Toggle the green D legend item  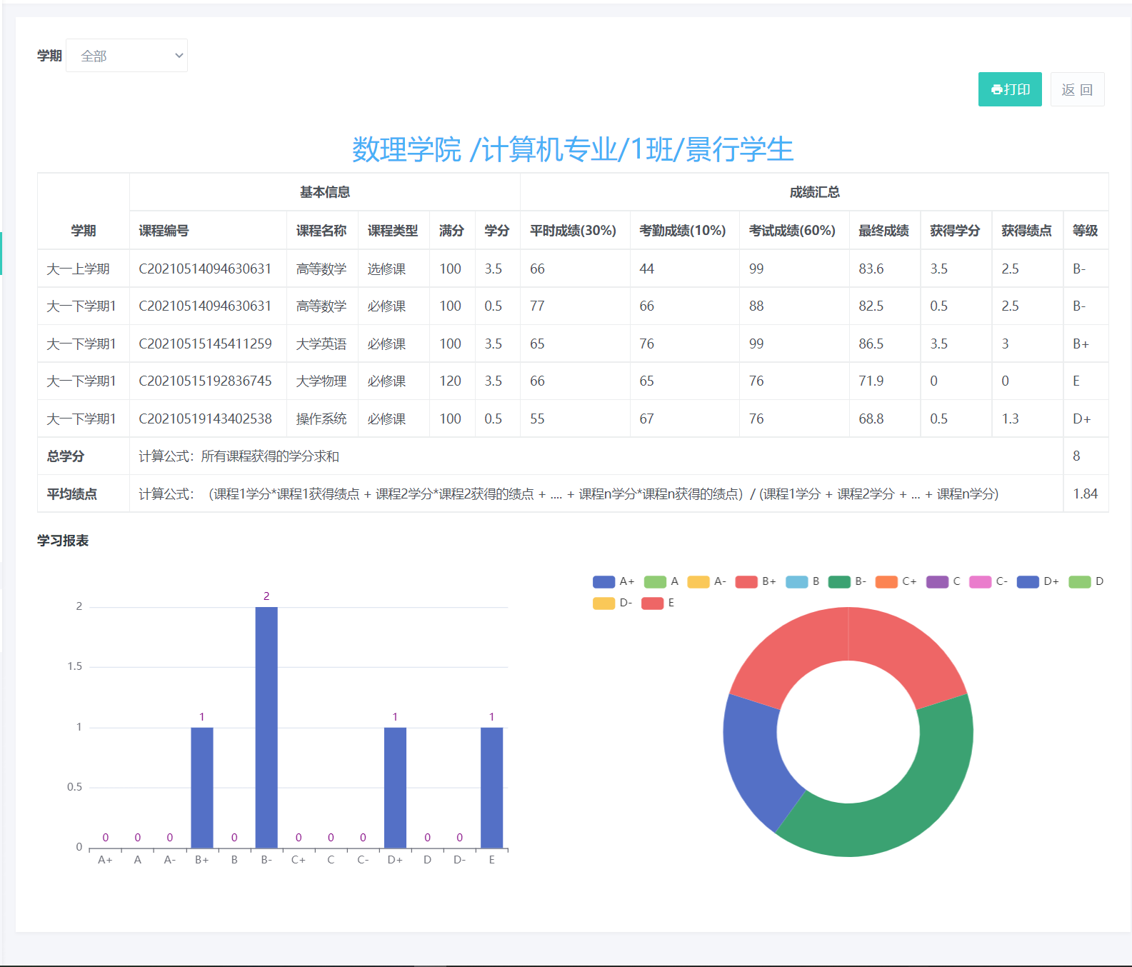(x=1086, y=581)
